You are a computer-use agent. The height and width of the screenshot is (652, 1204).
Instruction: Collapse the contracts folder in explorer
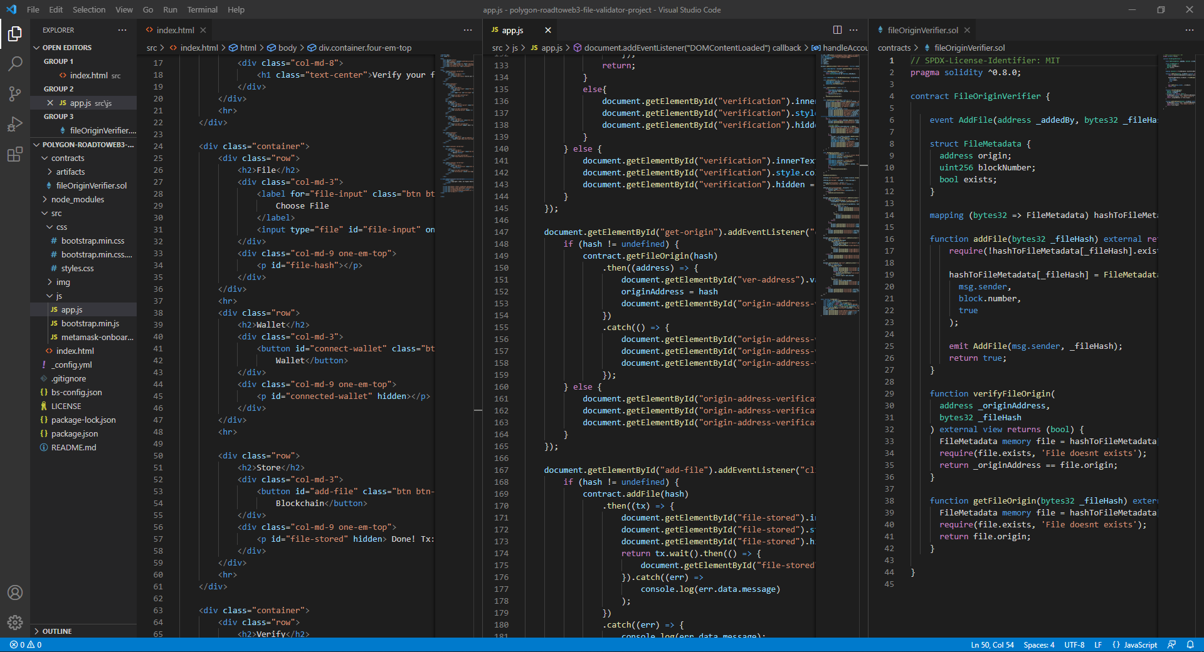(67, 158)
